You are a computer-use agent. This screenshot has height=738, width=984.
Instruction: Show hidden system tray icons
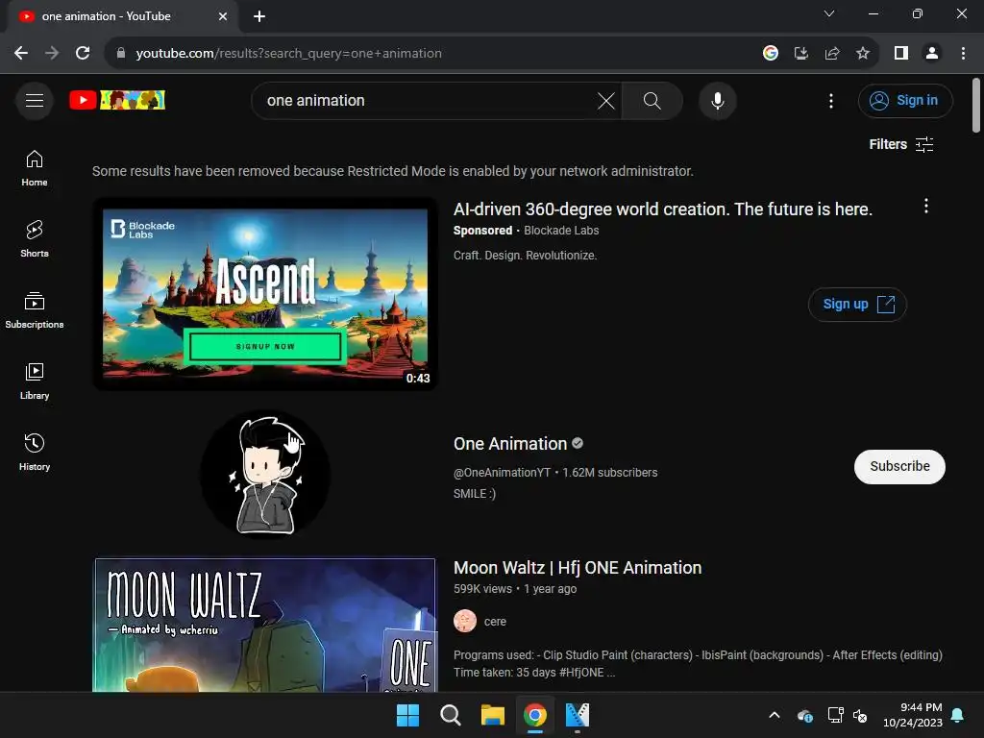pos(775,715)
